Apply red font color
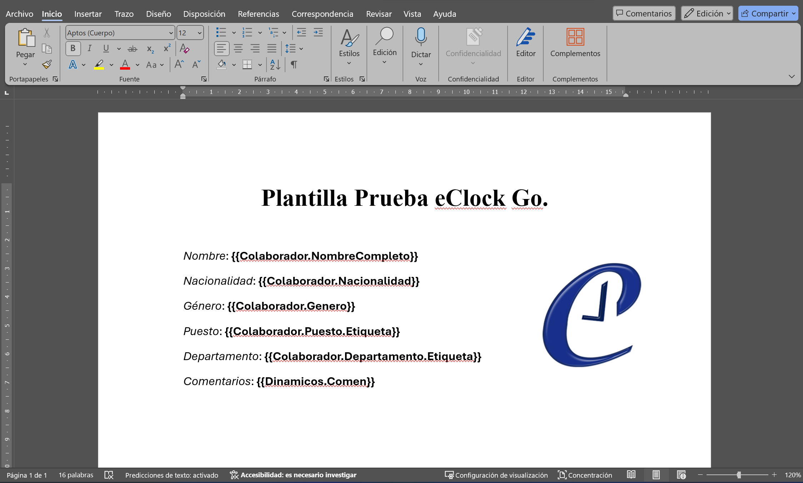This screenshot has width=803, height=483. (125, 65)
